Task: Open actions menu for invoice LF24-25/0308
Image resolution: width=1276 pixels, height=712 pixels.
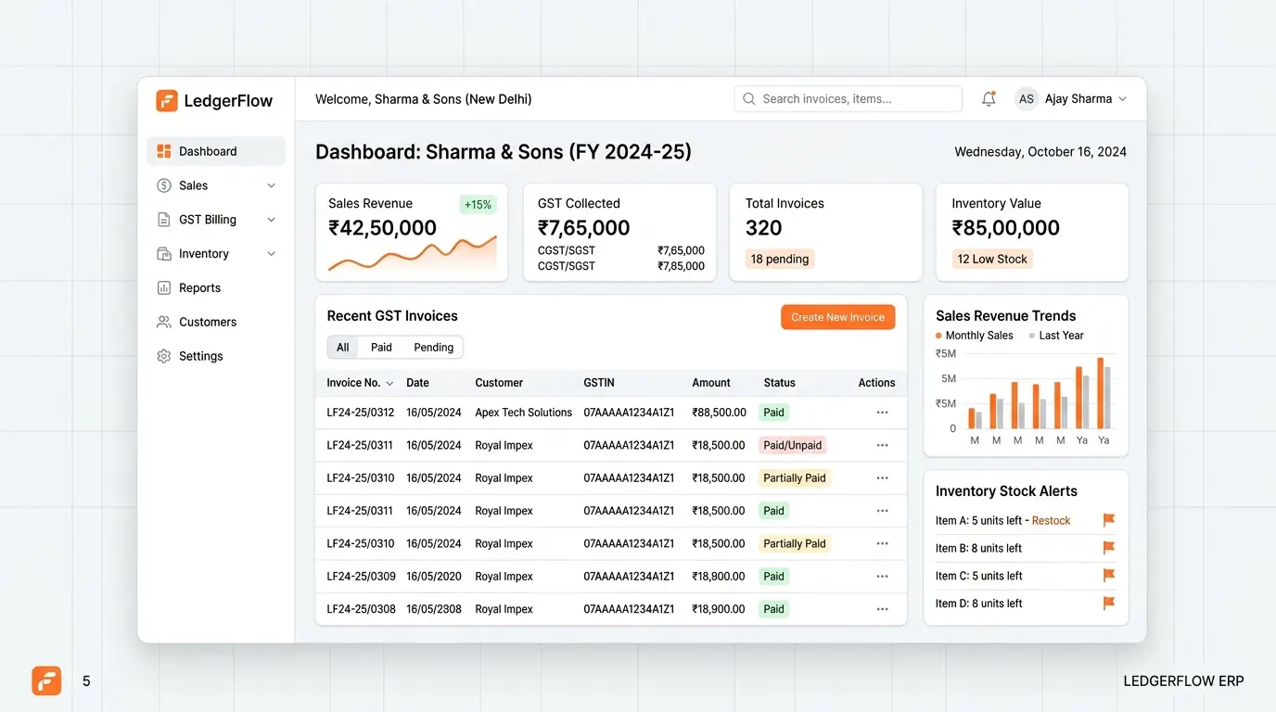Action: 882,609
